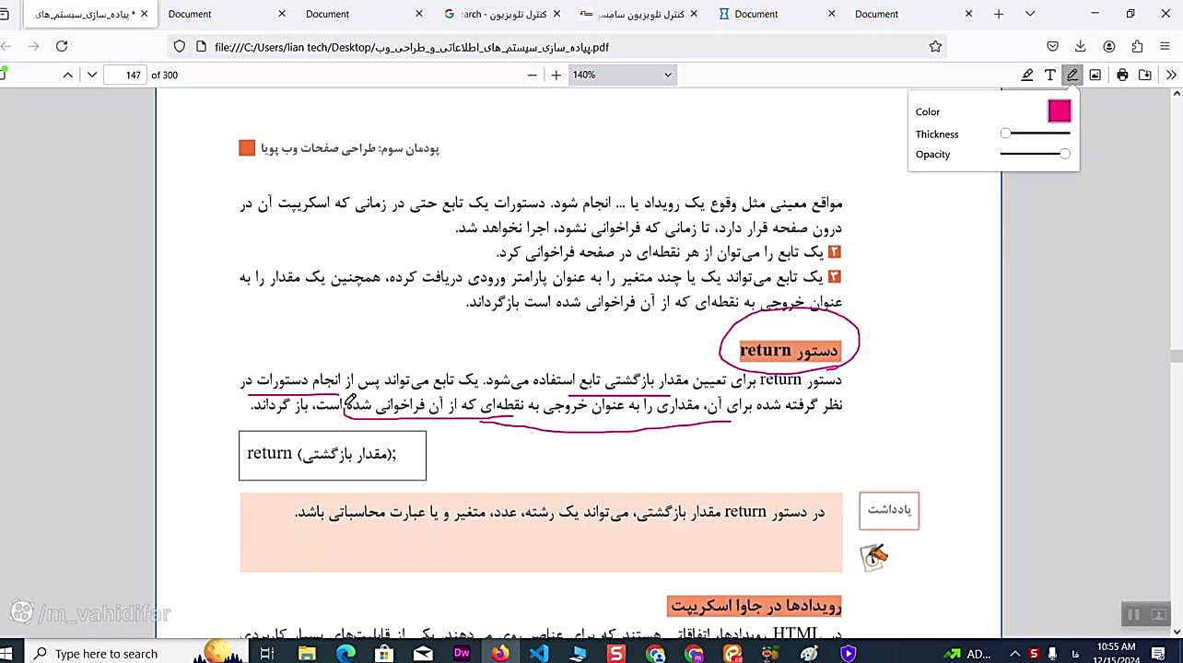This screenshot has height=663, width=1183.
Task: Save the PDF with the download icon
Action: click(x=1144, y=75)
